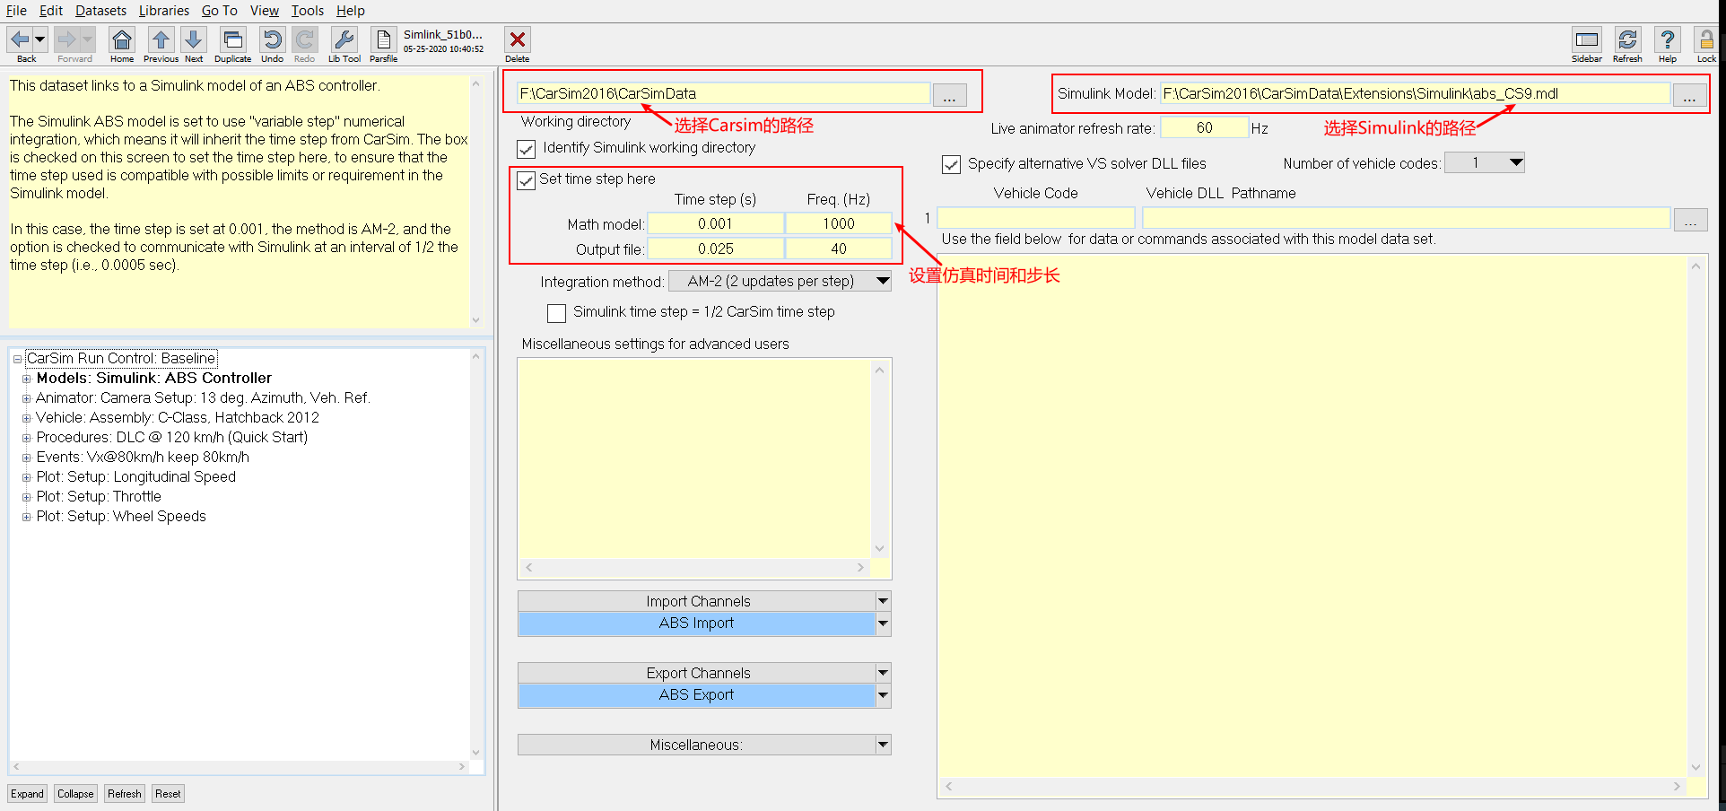Open the Lib Tool wrench icon
Image resolution: width=1726 pixels, height=811 pixels.
[x=344, y=39]
